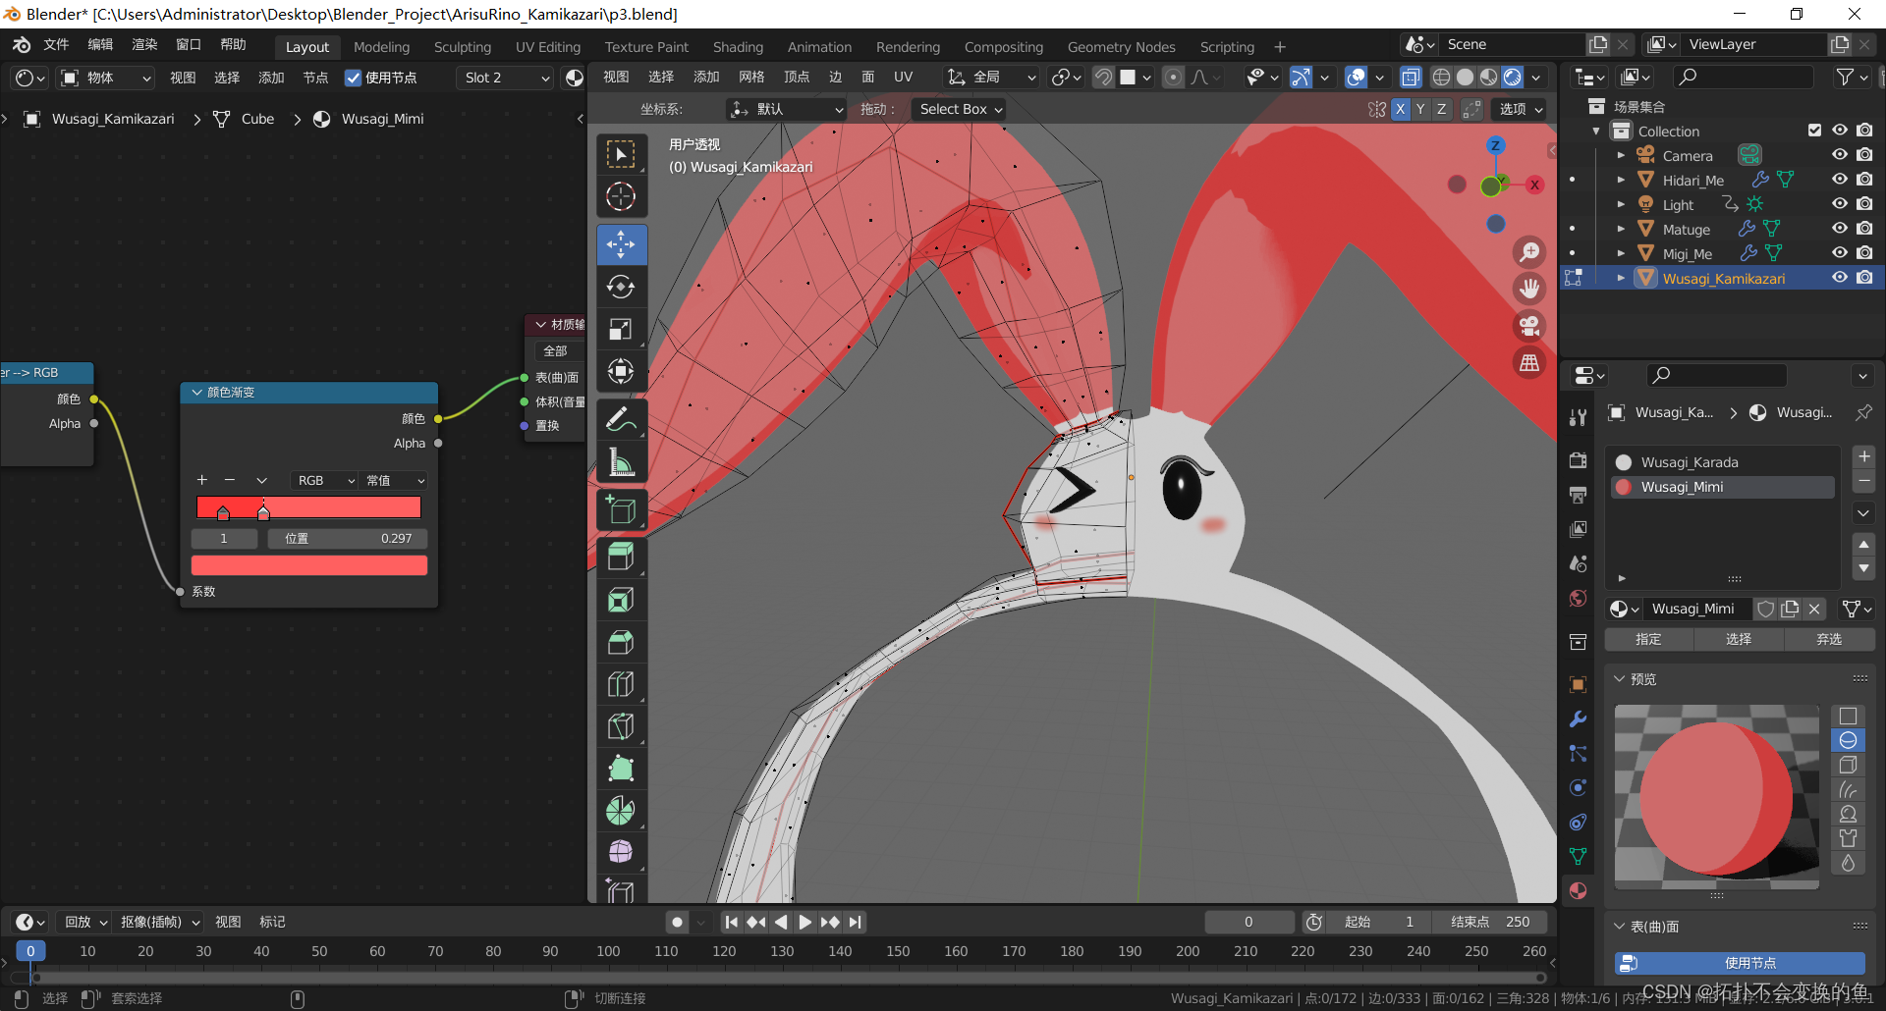Switch to the Modeling workspace tab
This screenshot has height=1011, width=1886.
click(x=381, y=46)
